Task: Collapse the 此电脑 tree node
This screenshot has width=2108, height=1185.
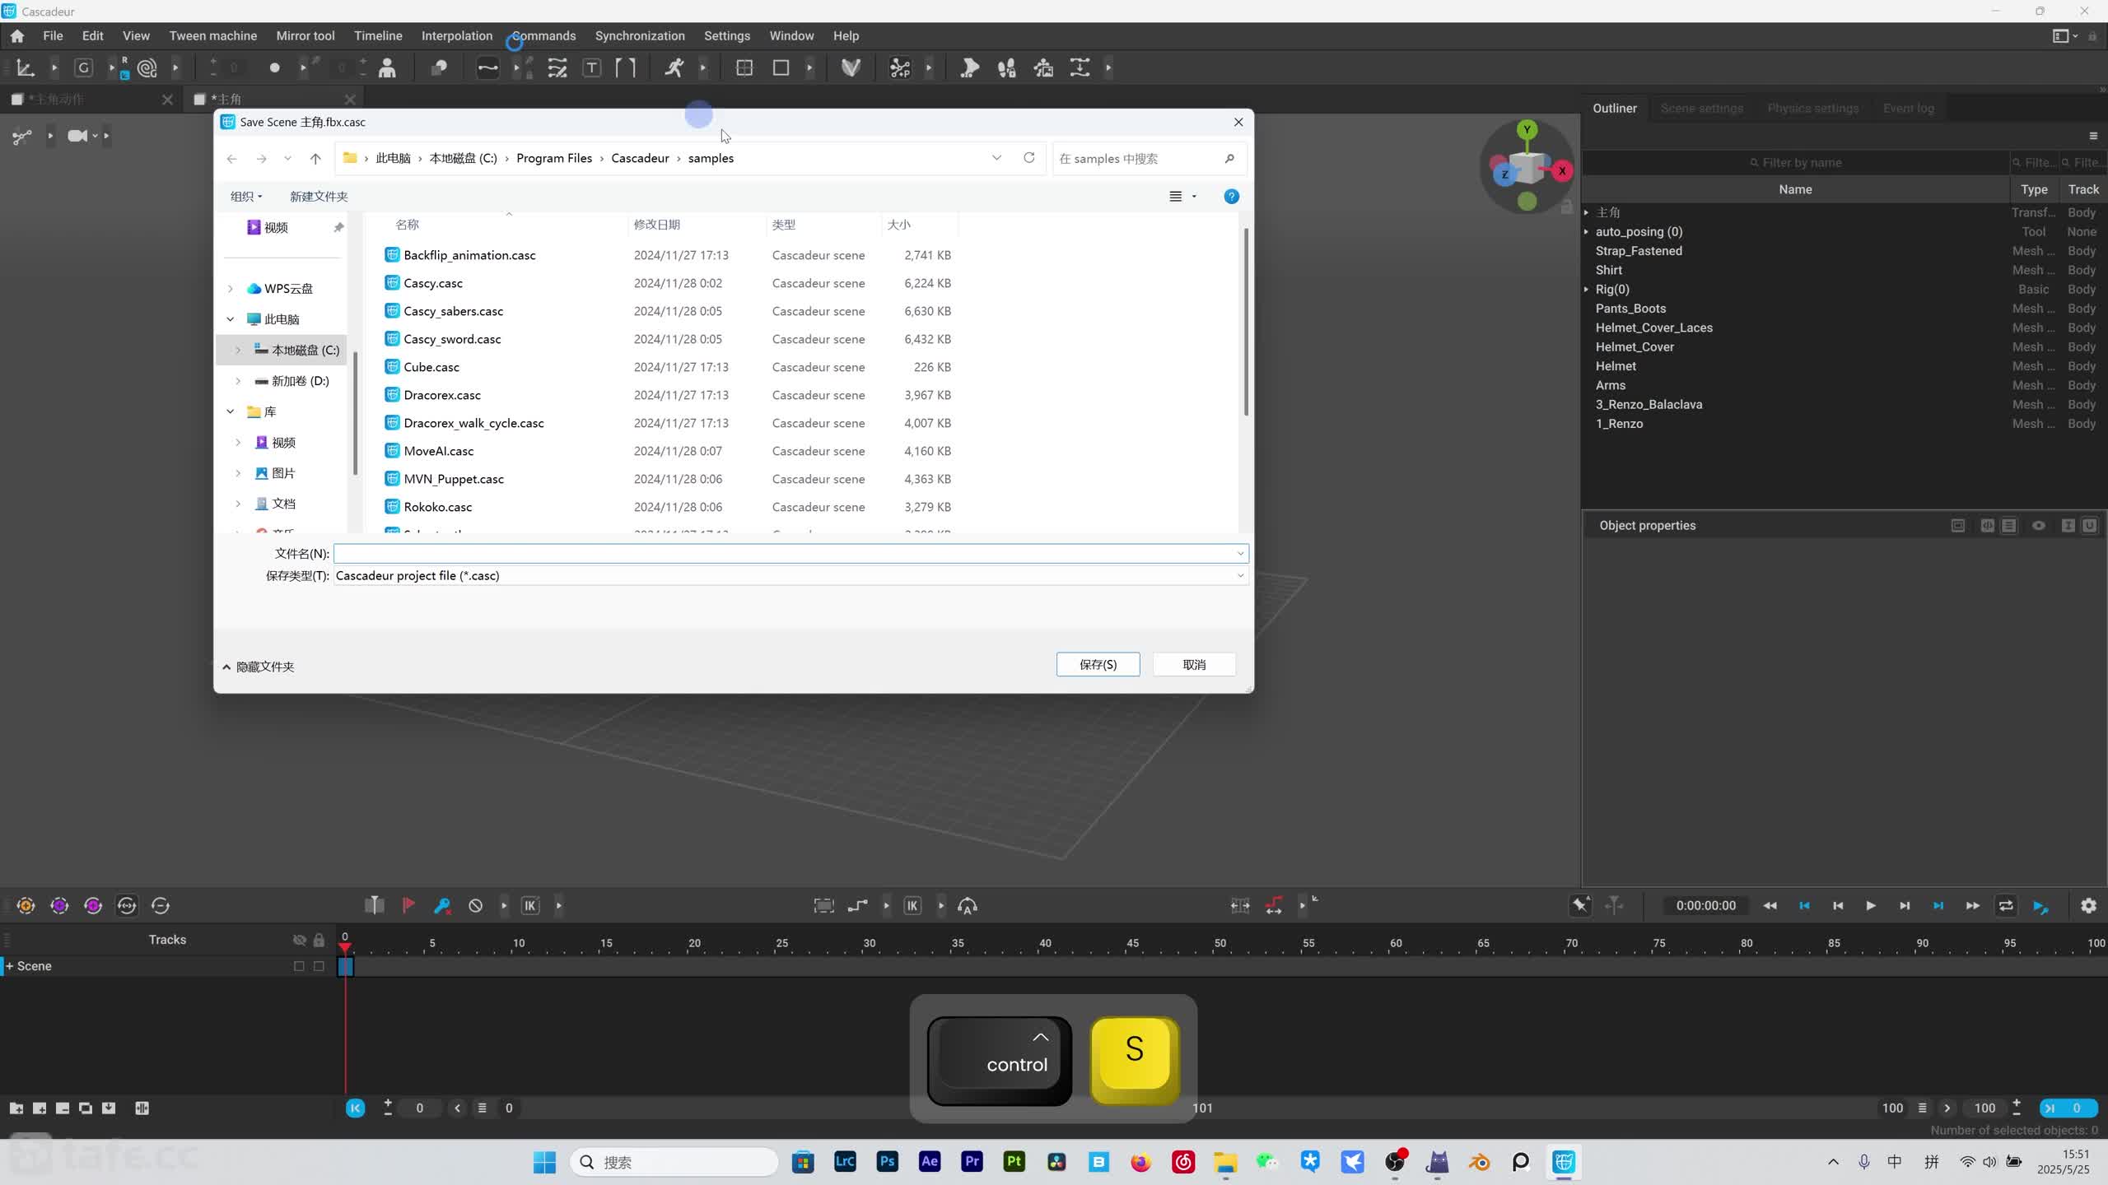Action: [231, 319]
